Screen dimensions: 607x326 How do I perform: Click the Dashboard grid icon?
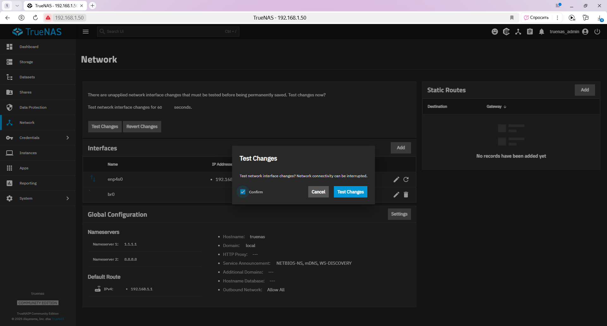9,47
